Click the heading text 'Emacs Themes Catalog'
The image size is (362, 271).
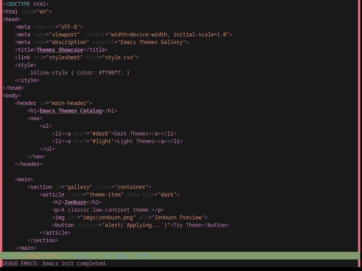[x=71, y=111]
